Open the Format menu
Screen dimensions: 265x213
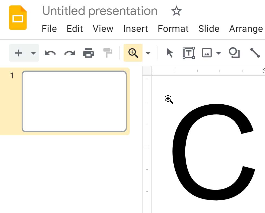[173, 29]
